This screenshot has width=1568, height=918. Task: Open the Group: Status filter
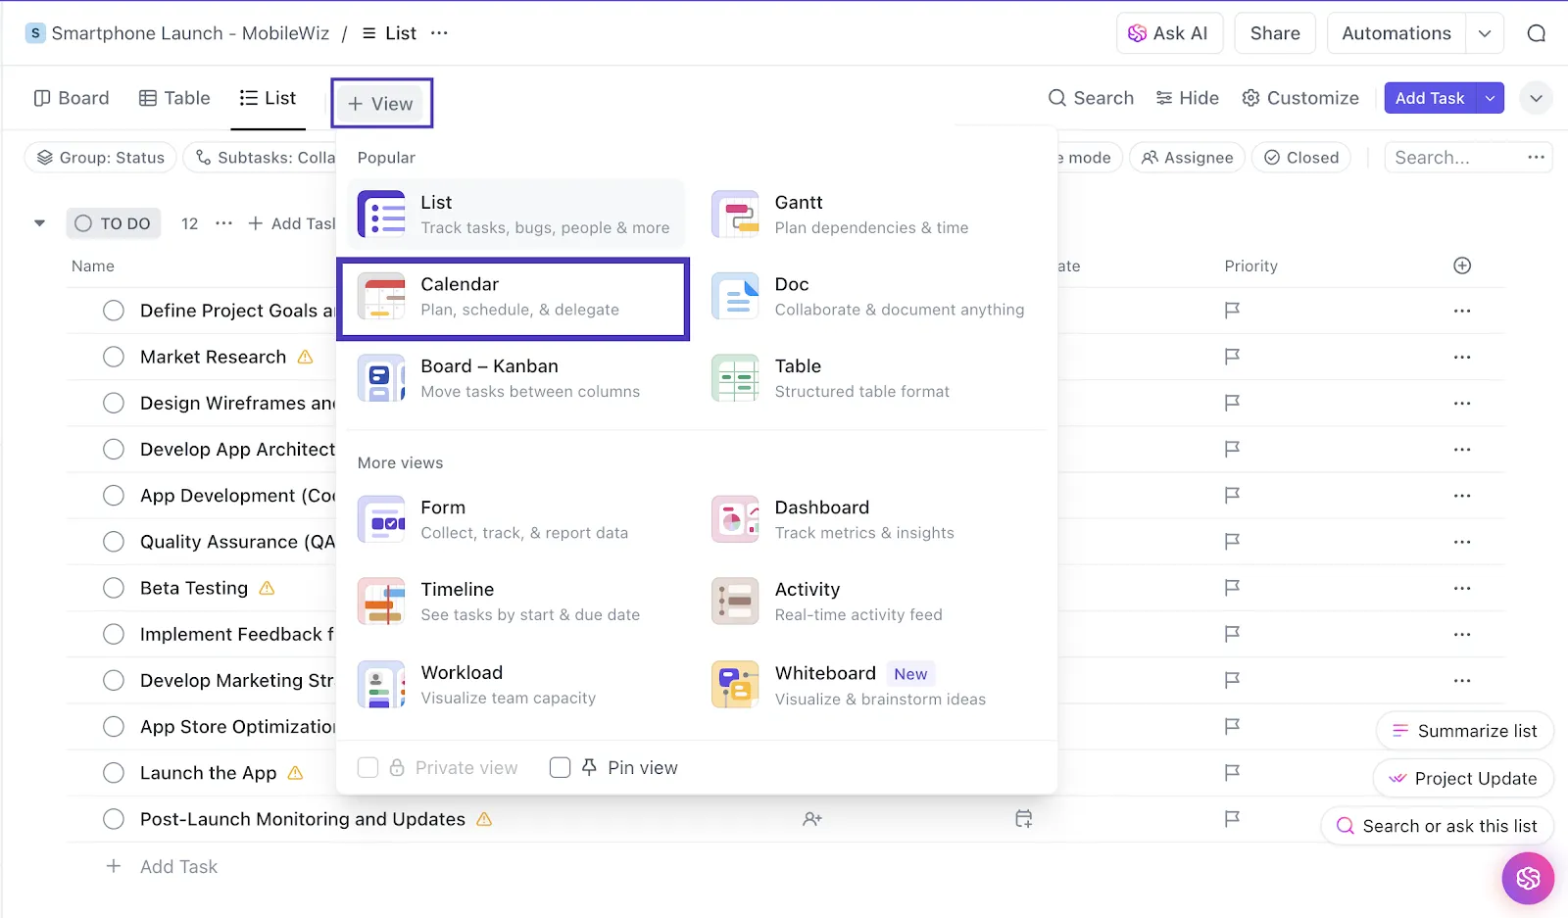(101, 158)
